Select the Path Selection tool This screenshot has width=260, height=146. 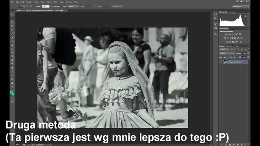[x=12, y=75]
